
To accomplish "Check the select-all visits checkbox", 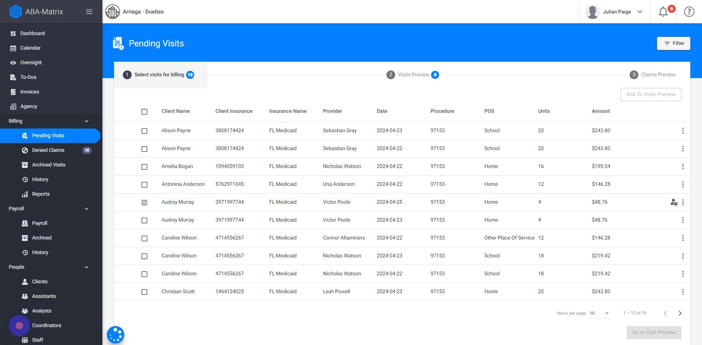I will (x=144, y=112).
